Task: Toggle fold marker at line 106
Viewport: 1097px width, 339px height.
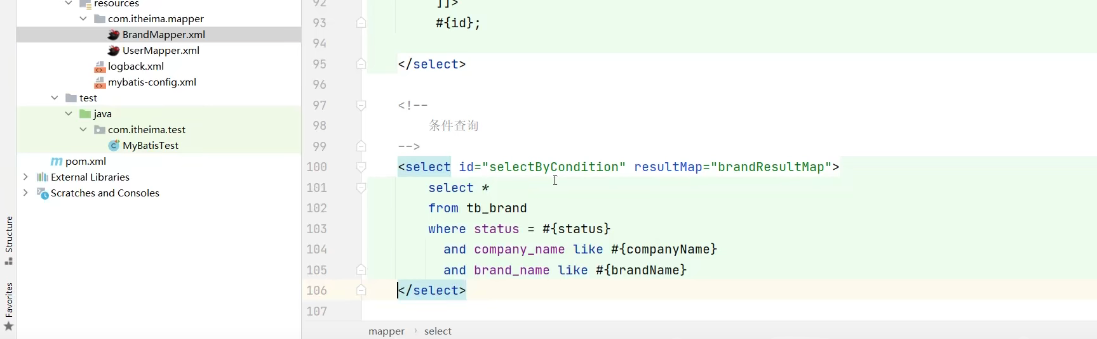Action: coord(361,290)
